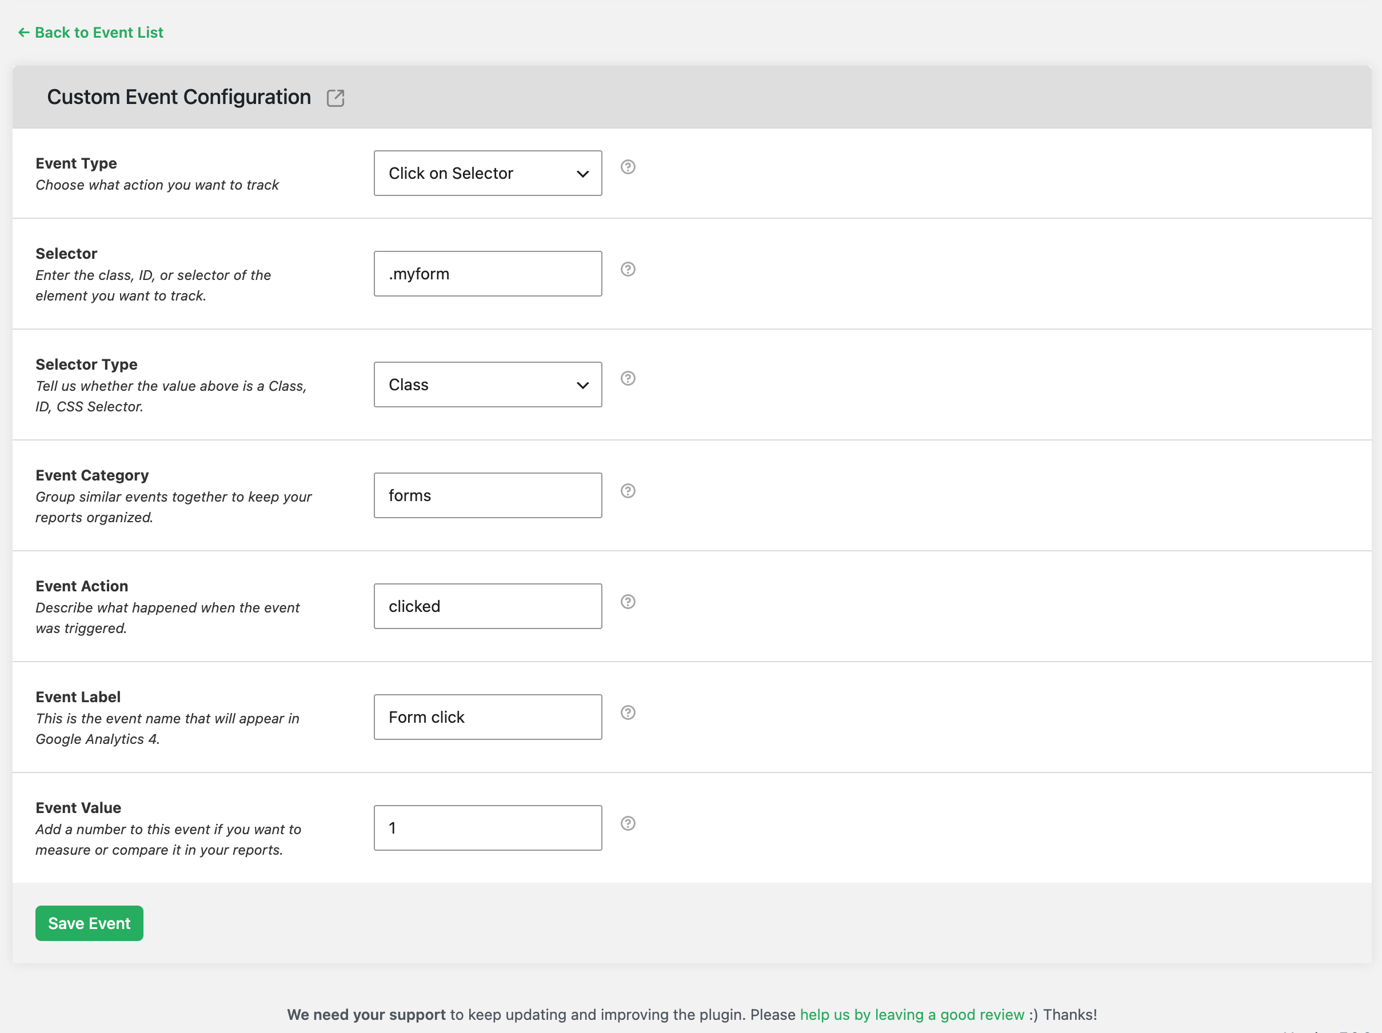Viewport: 1382px width, 1033px height.
Task: Edit the Event Label field
Action: [488, 717]
